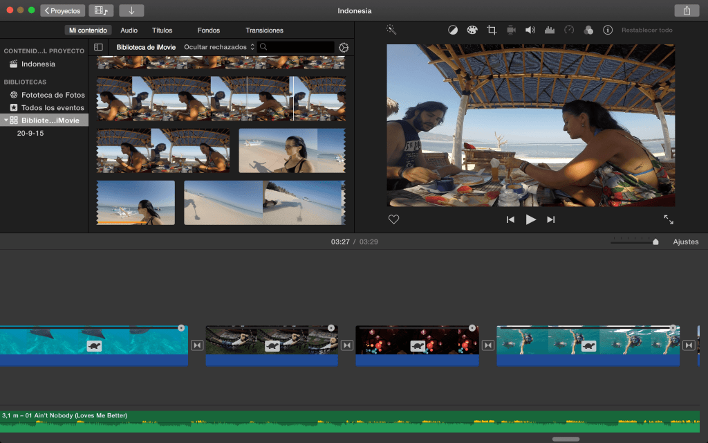Viewport: 708px width, 443px height.
Task: Select the red lanterns timeline clip
Action: click(417, 346)
